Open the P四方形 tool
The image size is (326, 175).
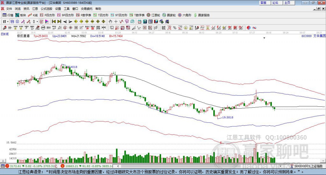47,15
